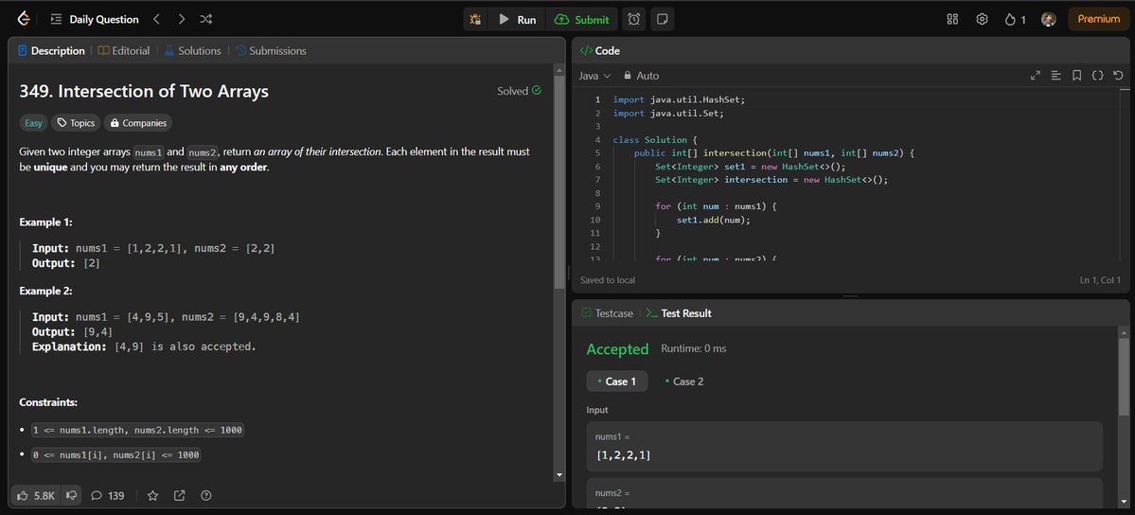Select the Case 1 result
Viewport: 1135px width, 515px height.
(x=616, y=381)
